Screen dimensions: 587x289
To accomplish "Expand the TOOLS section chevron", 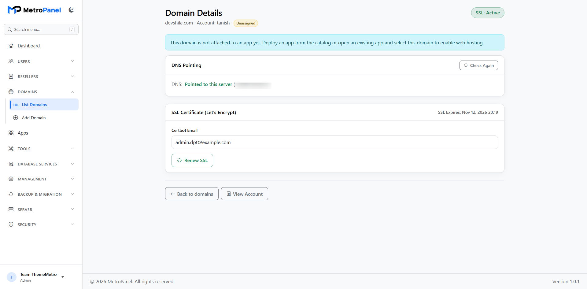I will (72, 149).
